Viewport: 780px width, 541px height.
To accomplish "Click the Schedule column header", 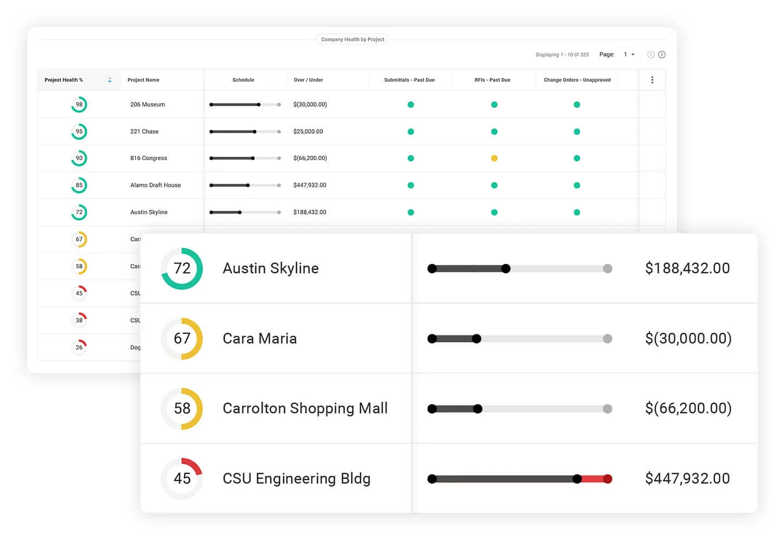I will tap(243, 80).
